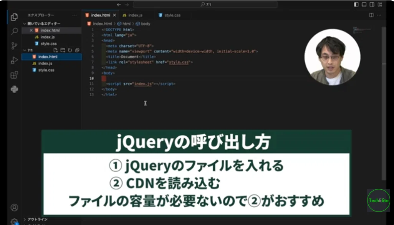Follow the style.css link in href
The height and width of the screenshot is (225, 394).
click(x=179, y=62)
